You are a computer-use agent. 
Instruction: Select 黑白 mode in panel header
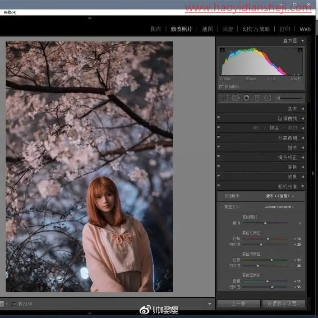click(292, 128)
